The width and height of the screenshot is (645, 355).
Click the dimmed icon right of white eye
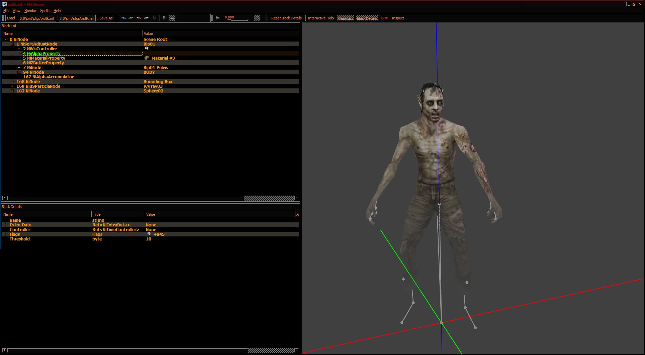coord(154,18)
